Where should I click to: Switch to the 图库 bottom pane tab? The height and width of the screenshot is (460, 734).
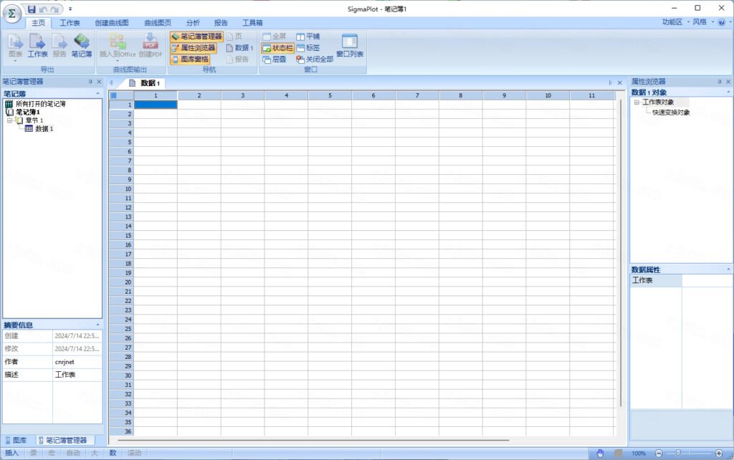[16, 441]
